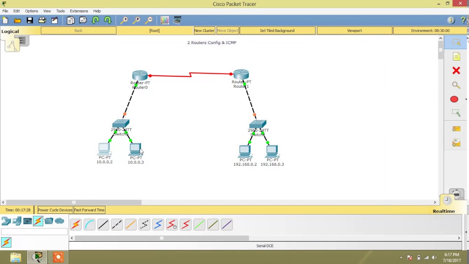Viewport: 469px width, 264px height.
Task: Pick the red Serial DTE cable
Action: (185, 224)
